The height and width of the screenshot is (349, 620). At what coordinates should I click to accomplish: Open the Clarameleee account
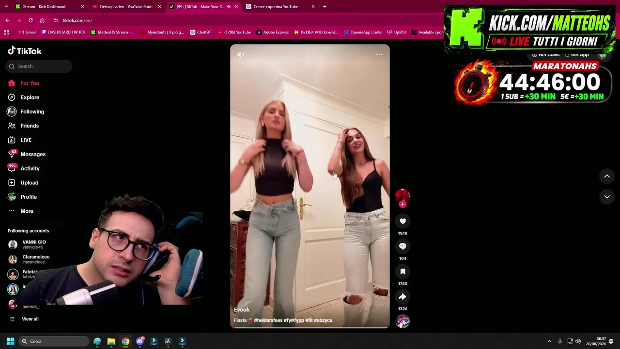point(30,259)
